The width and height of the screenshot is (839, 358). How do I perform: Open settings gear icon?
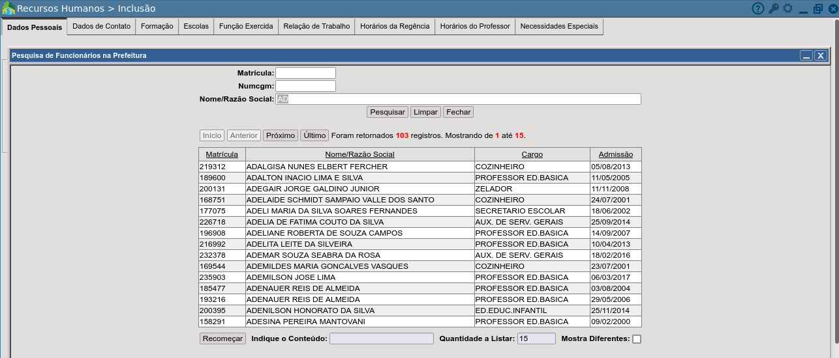(788, 8)
